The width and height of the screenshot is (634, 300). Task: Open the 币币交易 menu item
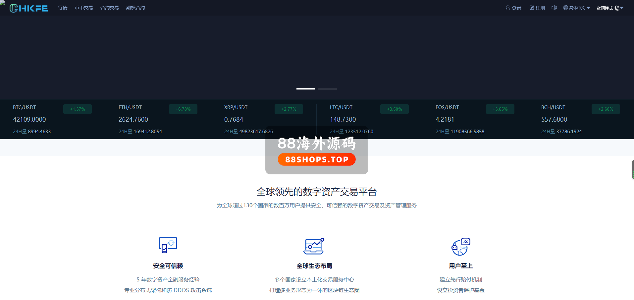84,8
